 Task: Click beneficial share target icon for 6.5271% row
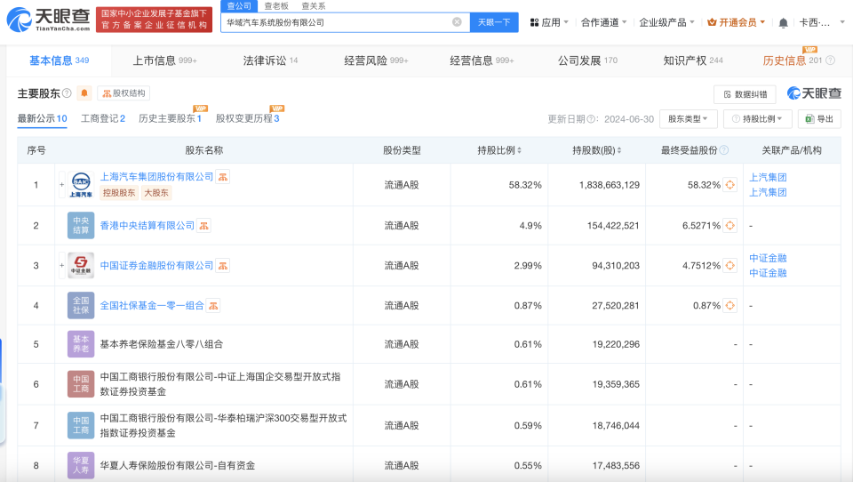(x=730, y=226)
